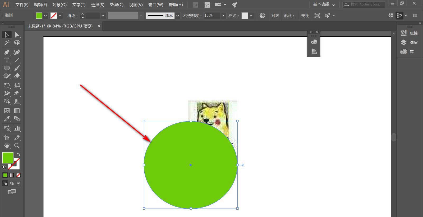The height and width of the screenshot is (217, 423).
Task: Select the Direct Selection tool
Action: pyautogui.click(x=17, y=35)
